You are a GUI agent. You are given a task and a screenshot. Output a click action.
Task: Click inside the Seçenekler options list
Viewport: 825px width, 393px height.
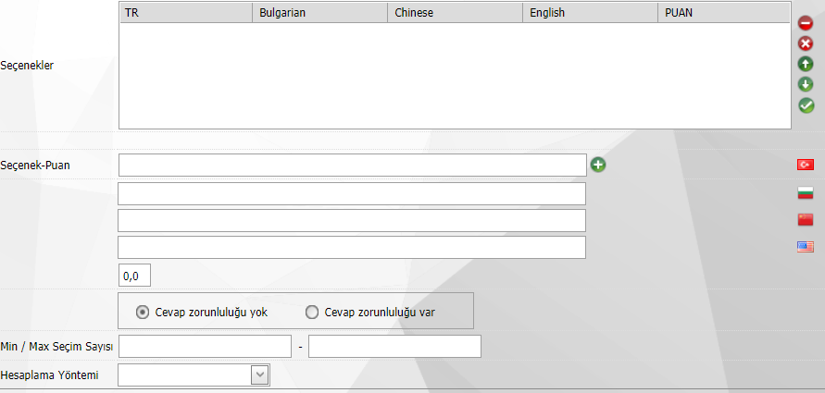456,75
